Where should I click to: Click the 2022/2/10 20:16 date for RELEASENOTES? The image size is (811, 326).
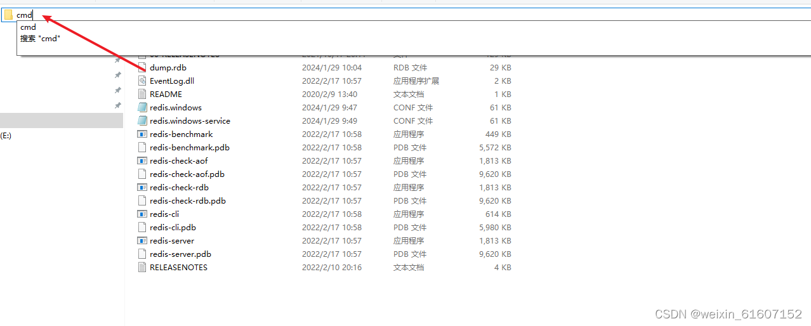pyautogui.click(x=332, y=267)
